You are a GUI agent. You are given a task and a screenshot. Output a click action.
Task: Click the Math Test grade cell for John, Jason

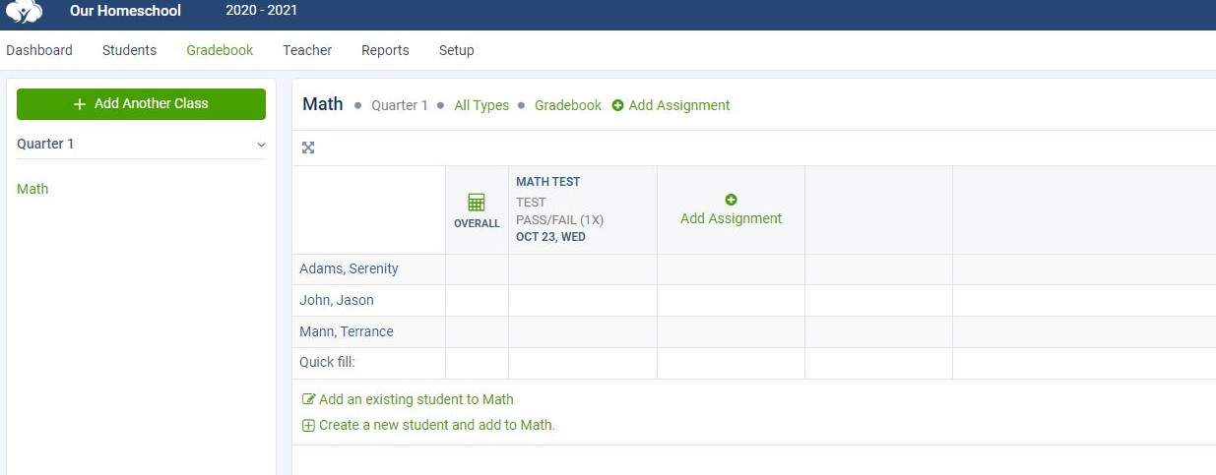[x=583, y=301]
